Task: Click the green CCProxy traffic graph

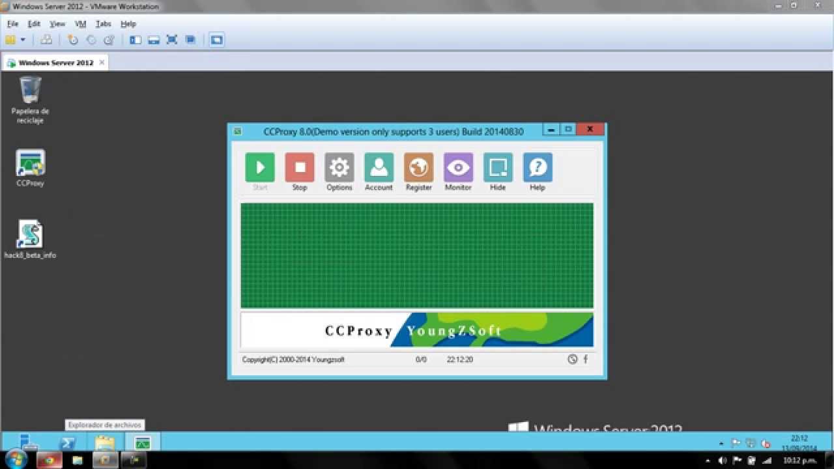Action: [x=417, y=255]
